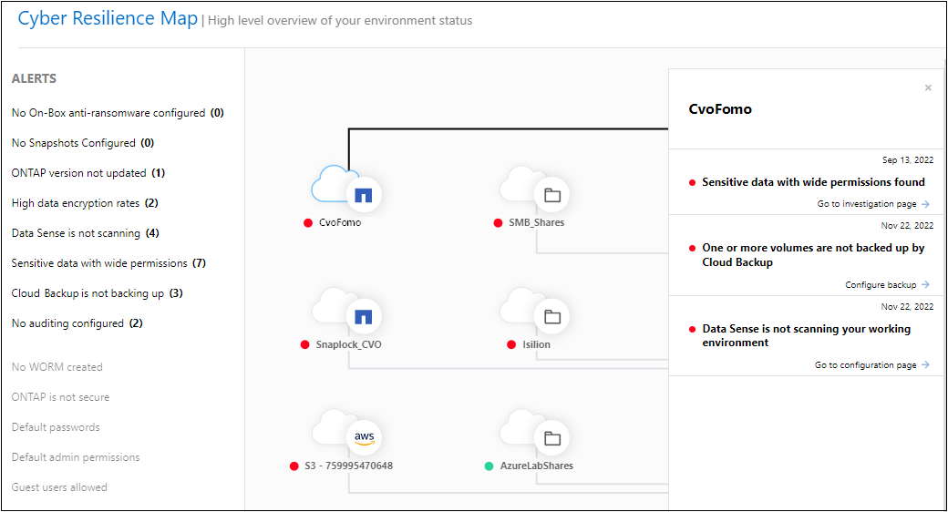
Task: Click the red status dot beside Isilion
Action: pyautogui.click(x=511, y=344)
